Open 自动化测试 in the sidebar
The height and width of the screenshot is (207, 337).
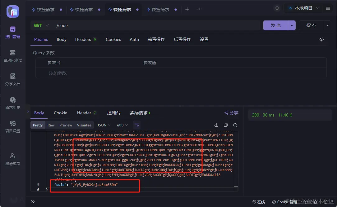[13, 56]
